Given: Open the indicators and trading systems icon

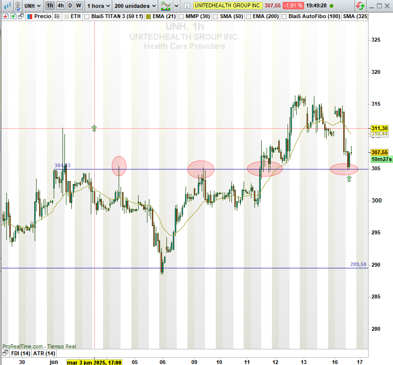Looking at the screenshot, I should tap(165, 5).
